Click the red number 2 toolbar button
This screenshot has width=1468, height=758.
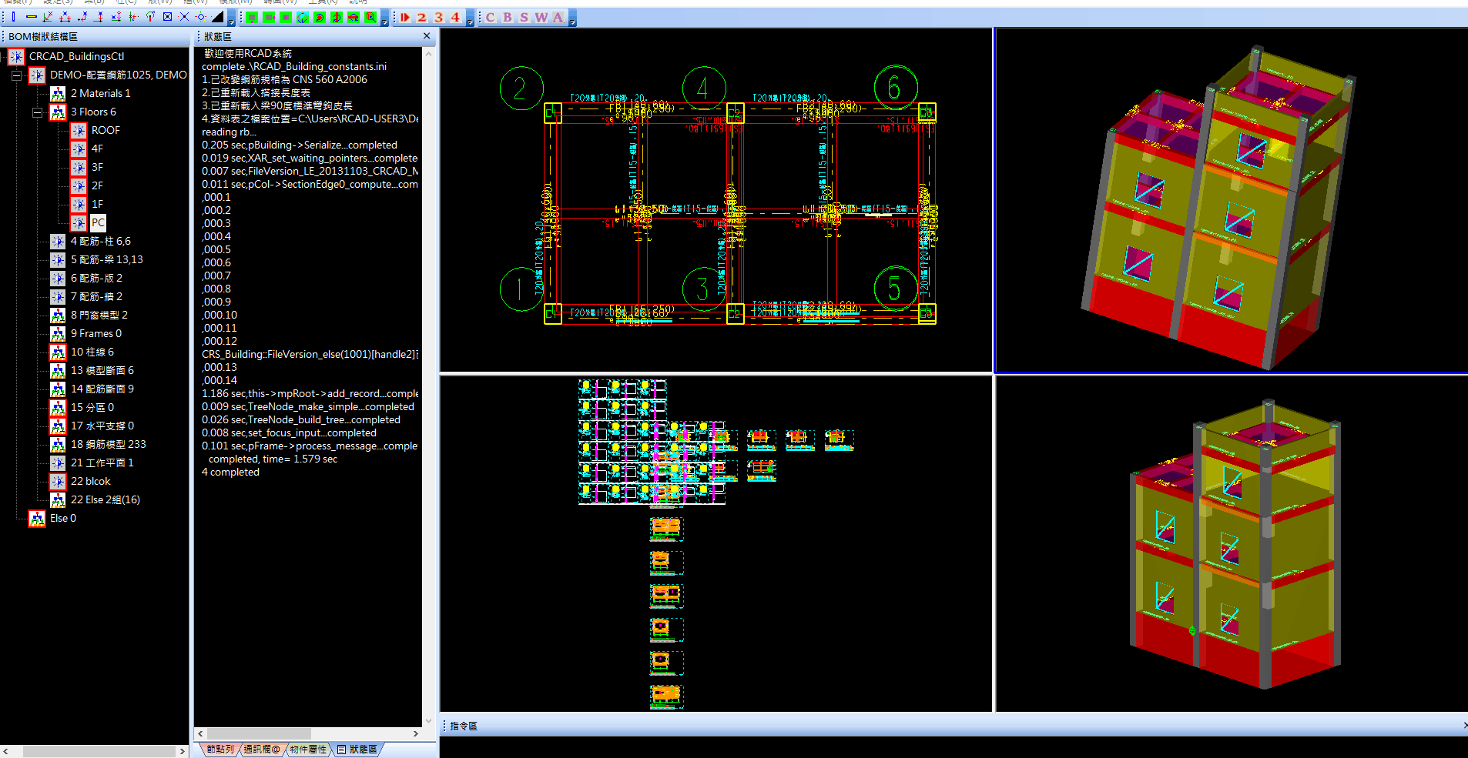(422, 17)
